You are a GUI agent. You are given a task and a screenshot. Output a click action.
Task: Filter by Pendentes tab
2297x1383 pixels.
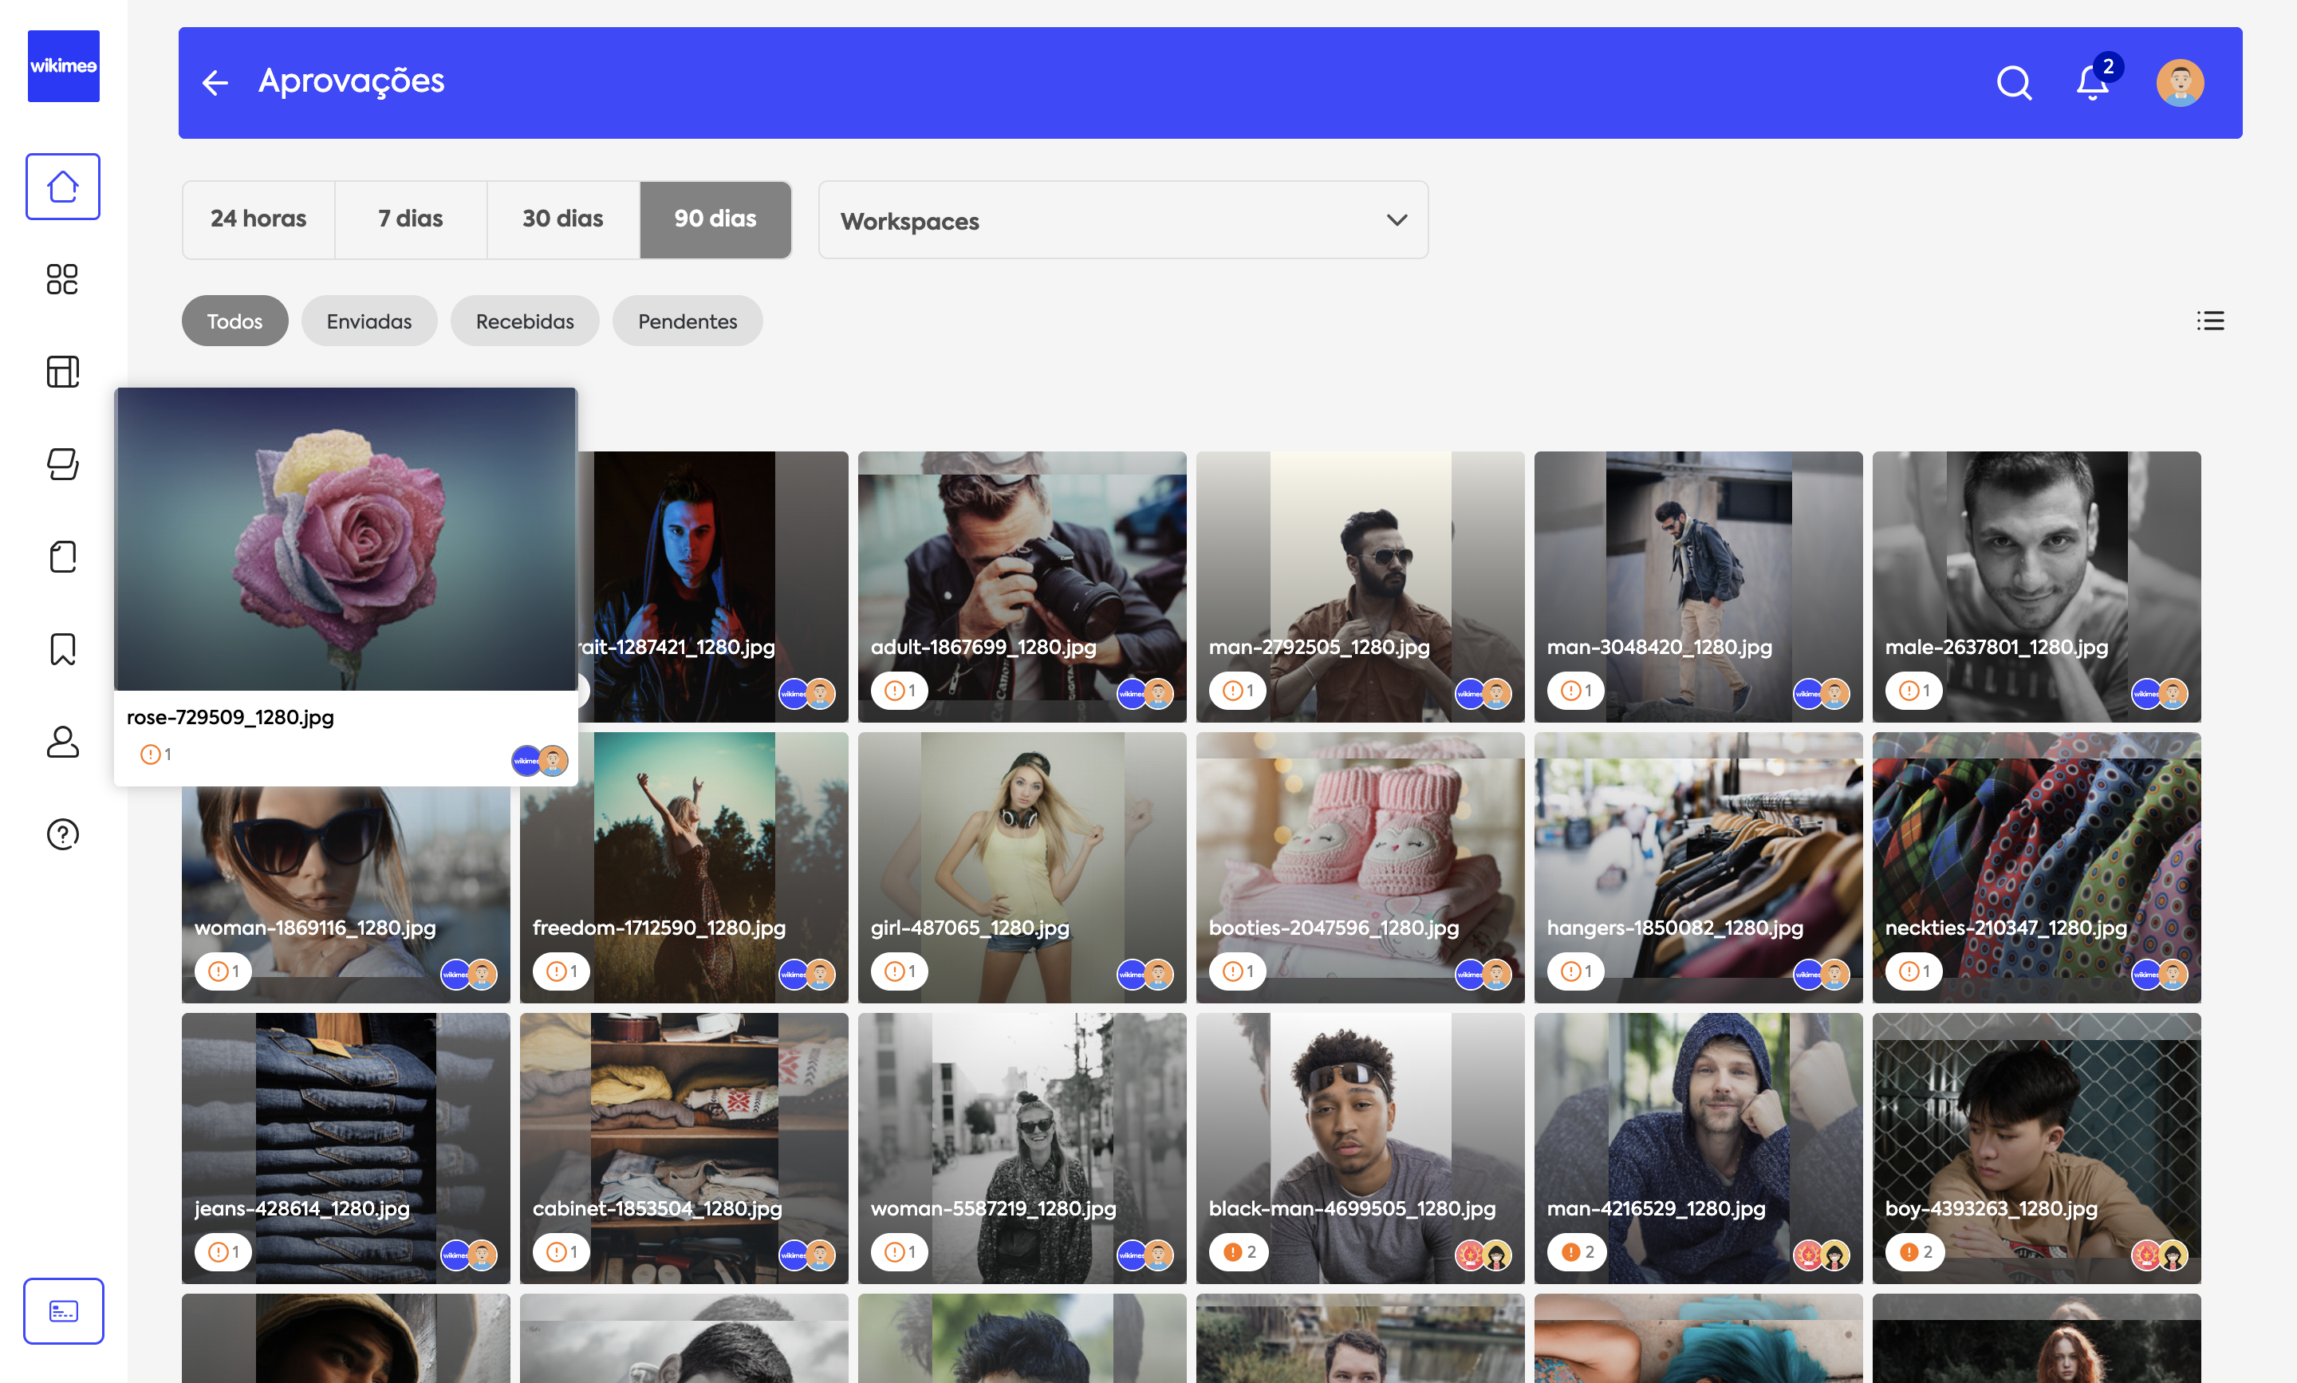click(x=687, y=321)
